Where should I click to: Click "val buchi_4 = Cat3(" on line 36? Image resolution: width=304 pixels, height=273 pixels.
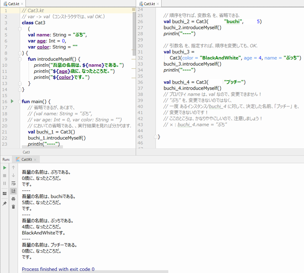pyautogui.click(x=186, y=82)
